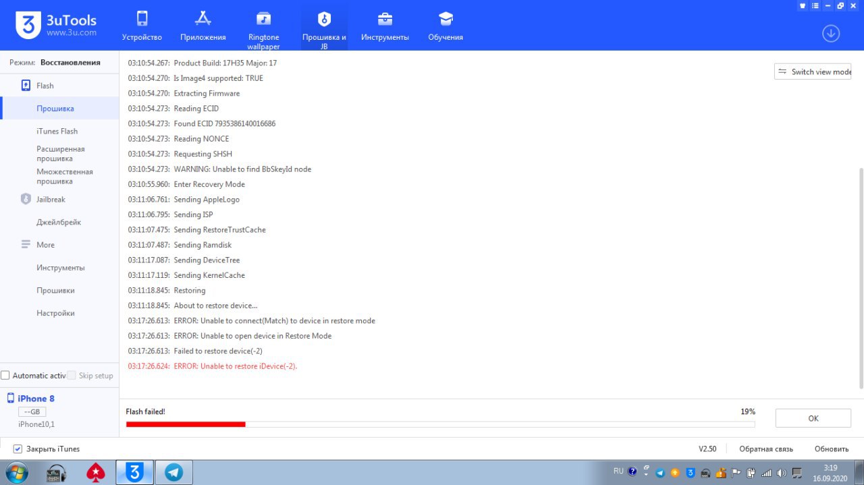Click the help question-mark tray icon
This screenshot has height=485, width=864.
(632, 472)
